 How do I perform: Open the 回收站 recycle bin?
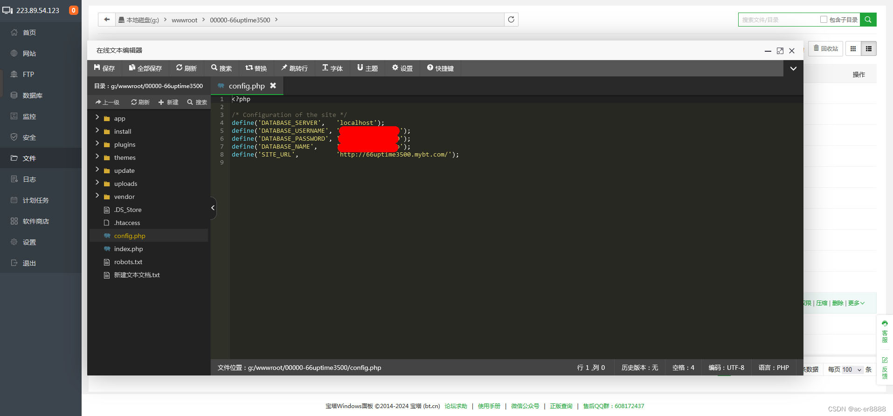(x=825, y=48)
